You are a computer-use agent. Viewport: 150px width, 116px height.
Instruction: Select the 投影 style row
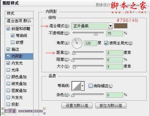point(19,104)
